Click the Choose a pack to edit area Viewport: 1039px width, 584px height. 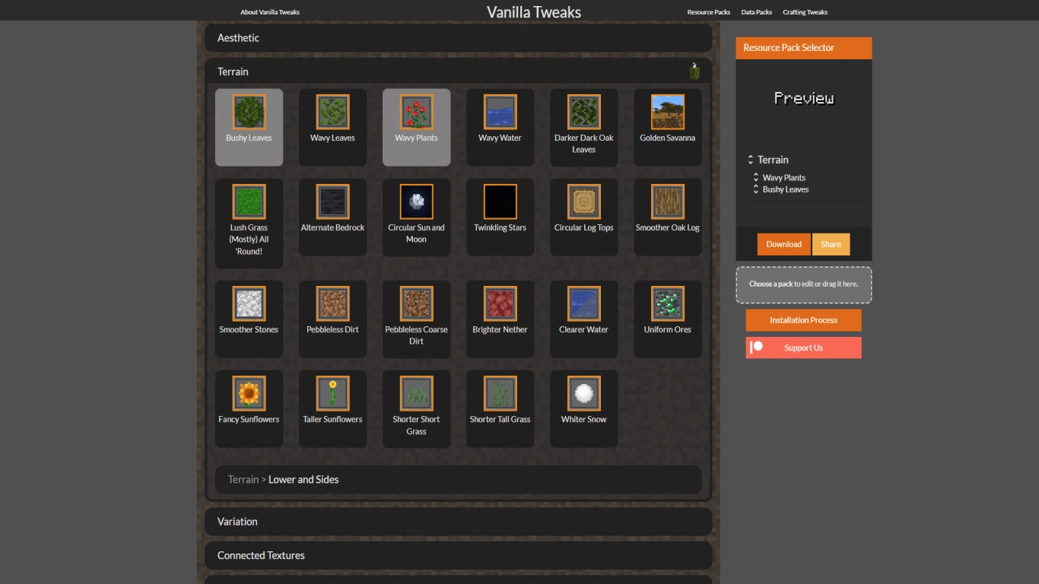803,284
